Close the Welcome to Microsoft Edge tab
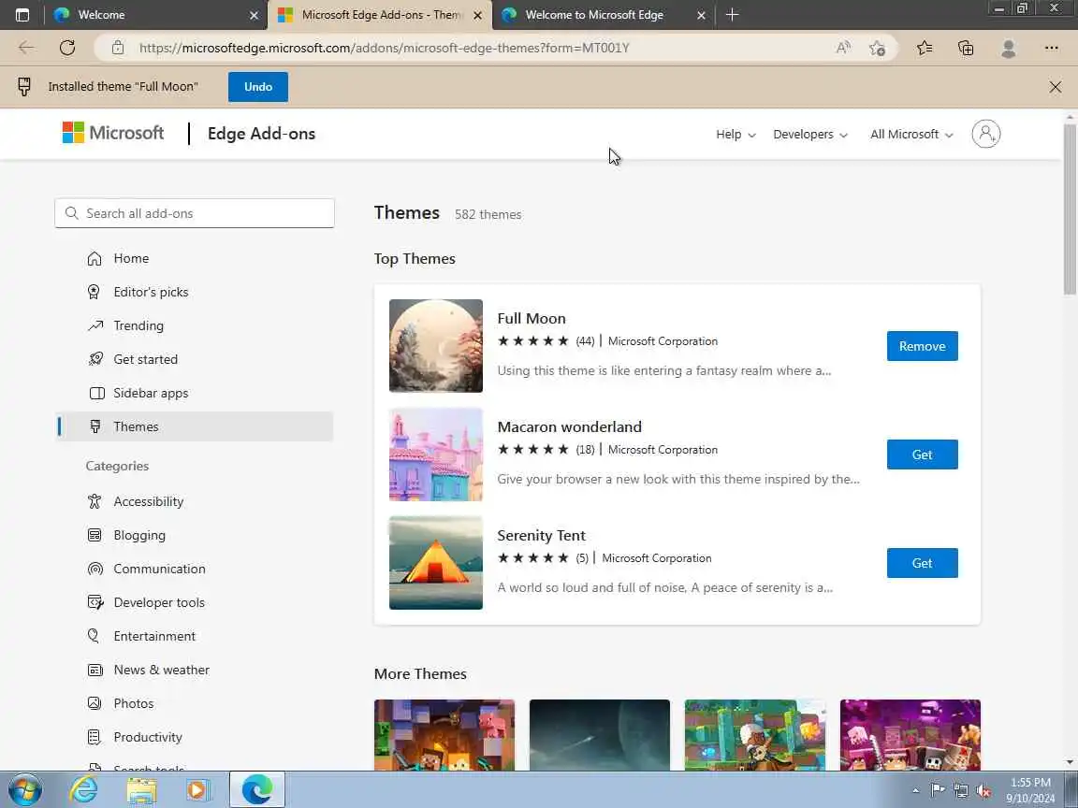 coord(701,14)
